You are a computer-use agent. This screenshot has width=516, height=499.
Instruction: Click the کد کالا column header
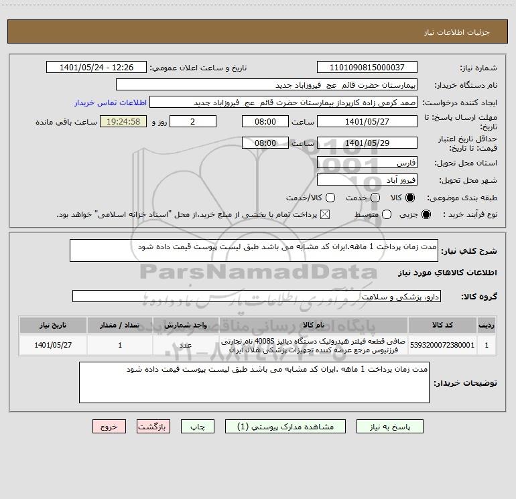click(442, 325)
